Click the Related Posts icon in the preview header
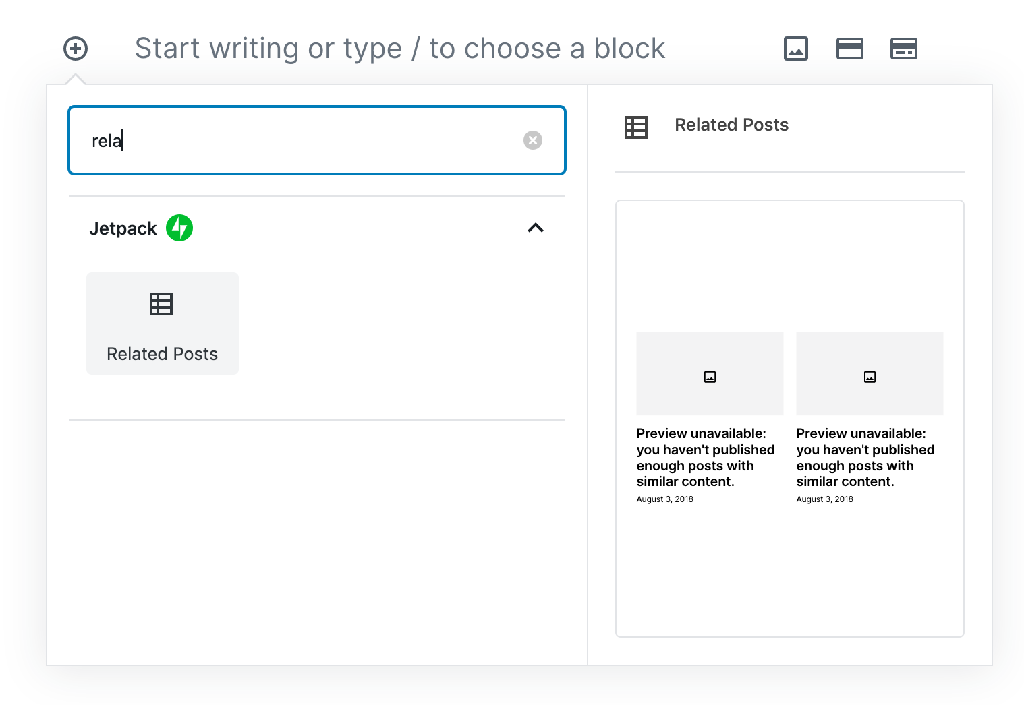The width and height of the screenshot is (1024, 705). (636, 127)
